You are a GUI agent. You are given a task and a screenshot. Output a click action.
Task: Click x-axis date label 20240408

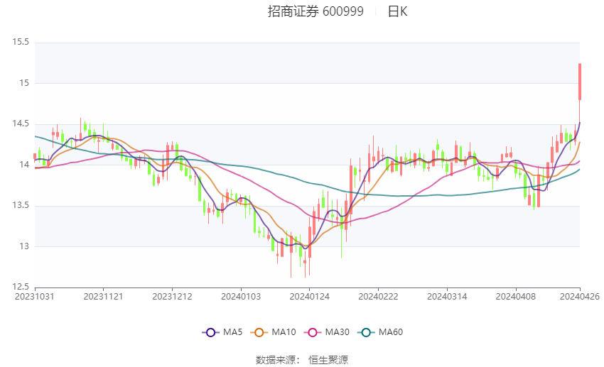tap(515, 297)
